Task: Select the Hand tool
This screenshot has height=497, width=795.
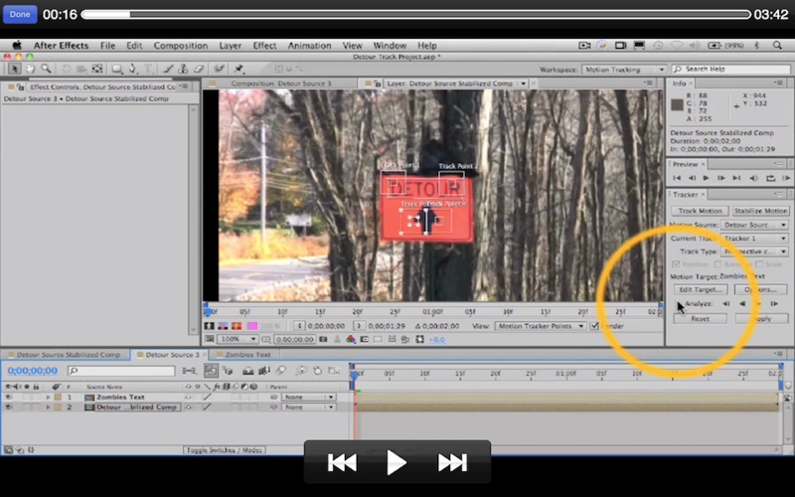Action: click(x=30, y=69)
